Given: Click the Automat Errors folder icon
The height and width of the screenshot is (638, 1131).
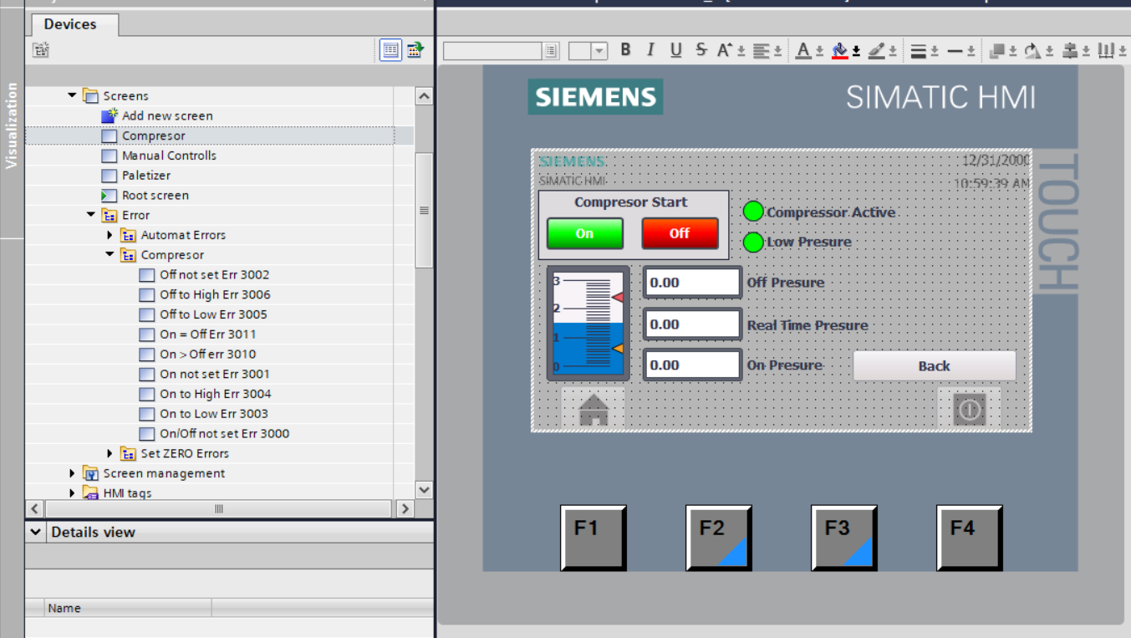Looking at the screenshot, I should [128, 235].
